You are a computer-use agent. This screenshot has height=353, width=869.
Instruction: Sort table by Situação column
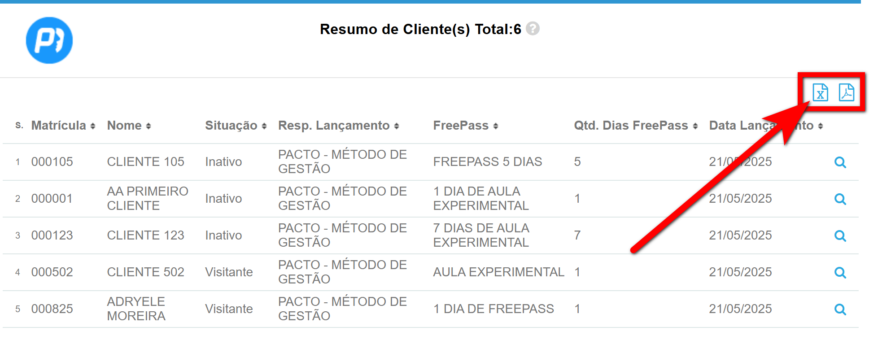point(236,126)
